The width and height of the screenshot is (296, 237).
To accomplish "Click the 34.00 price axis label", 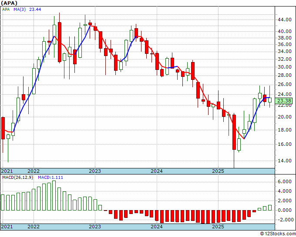I will tap(284, 51).
